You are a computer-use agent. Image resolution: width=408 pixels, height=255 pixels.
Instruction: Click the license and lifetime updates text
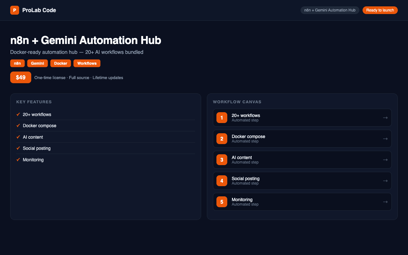coord(79,78)
